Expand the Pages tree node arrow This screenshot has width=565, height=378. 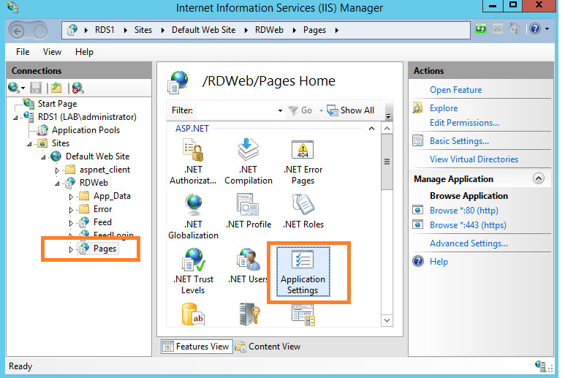pos(71,249)
